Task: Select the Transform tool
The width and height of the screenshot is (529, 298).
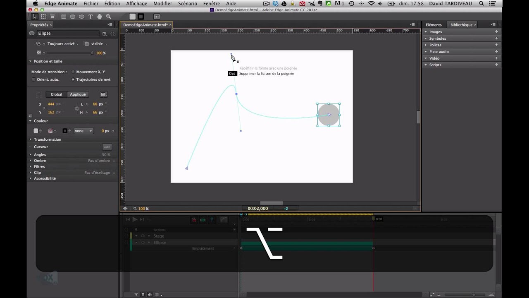Action: [43, 17]
